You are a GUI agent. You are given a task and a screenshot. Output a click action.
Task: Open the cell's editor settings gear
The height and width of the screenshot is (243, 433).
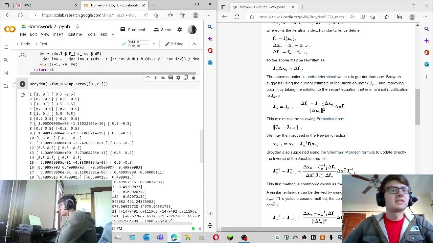[x=178, y=78]
